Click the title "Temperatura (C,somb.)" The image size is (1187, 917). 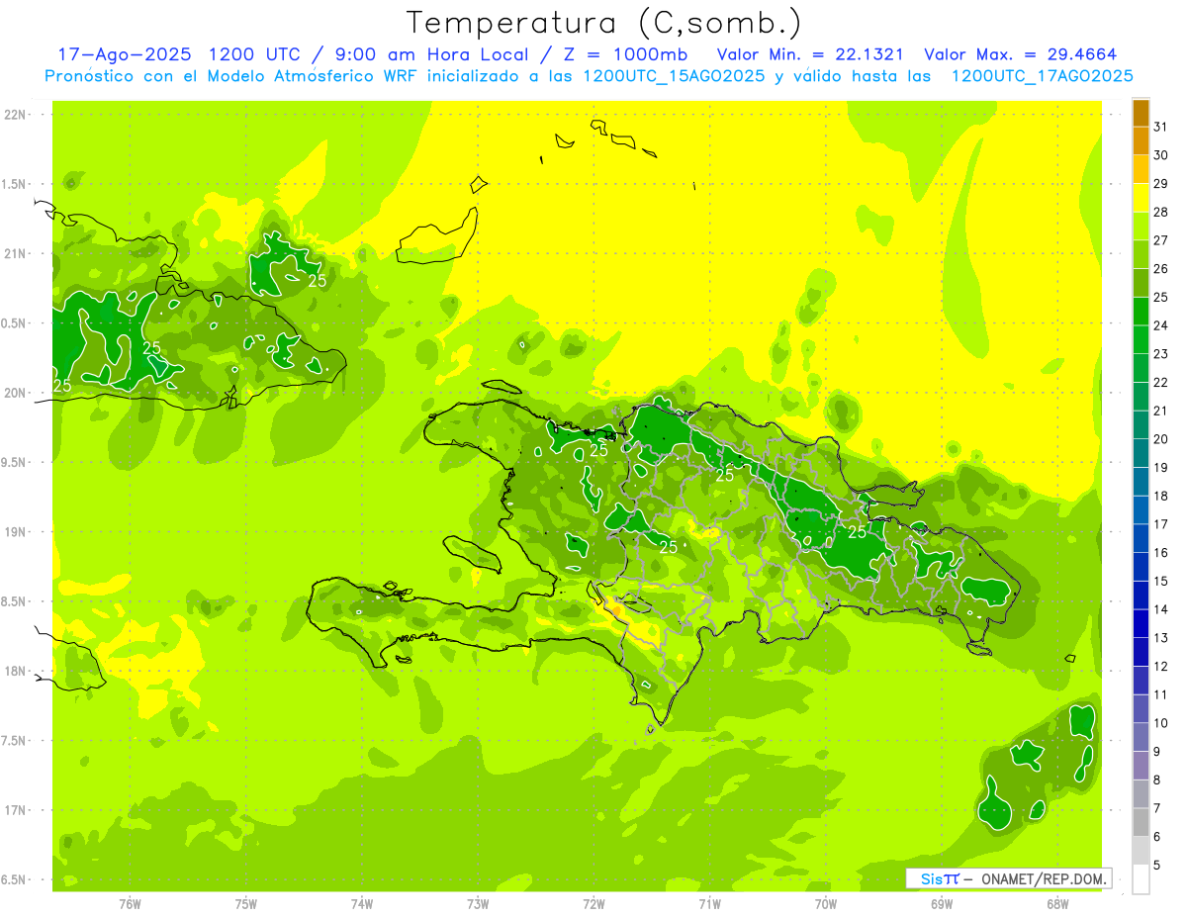coord(603,23)
